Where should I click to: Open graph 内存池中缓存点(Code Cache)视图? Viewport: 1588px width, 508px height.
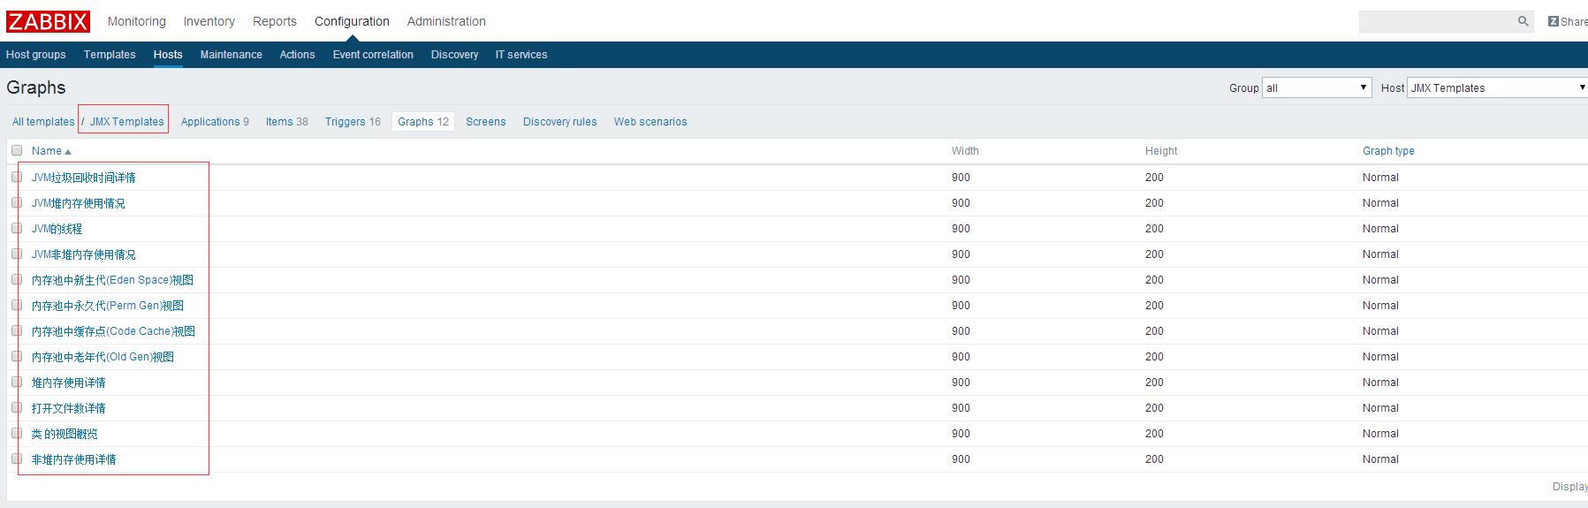113,331
